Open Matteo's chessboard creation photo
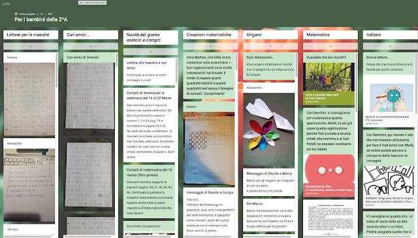The image size is (418, 238). [x=209, y=148]
